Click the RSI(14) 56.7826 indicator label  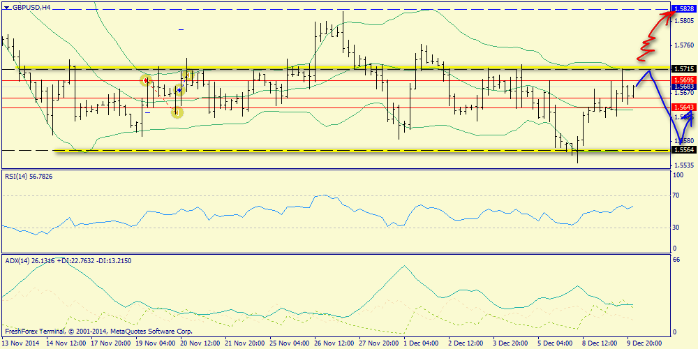click(29, 177)
